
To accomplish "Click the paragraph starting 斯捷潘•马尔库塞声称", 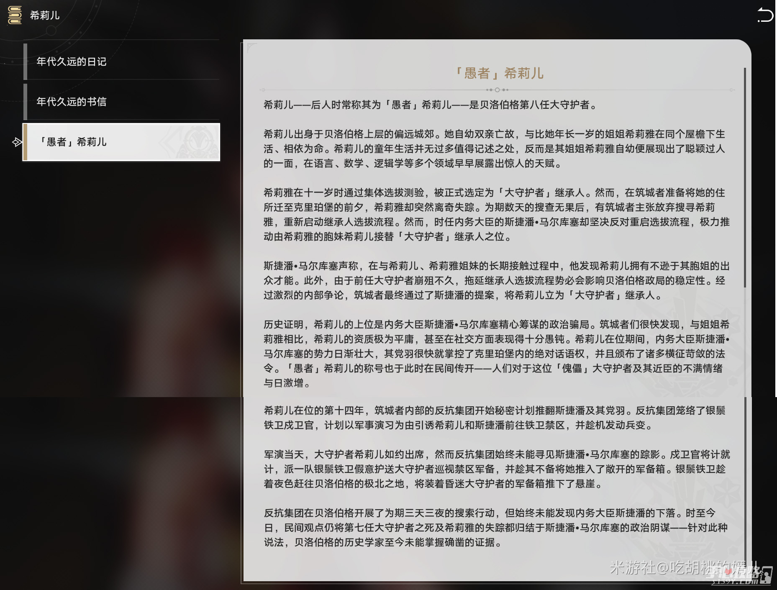I will tap(497, 280).
